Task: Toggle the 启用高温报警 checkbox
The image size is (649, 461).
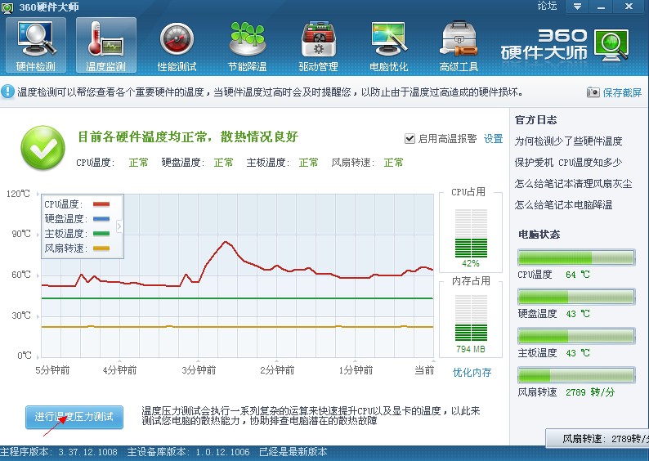Action: pos(410,139)
